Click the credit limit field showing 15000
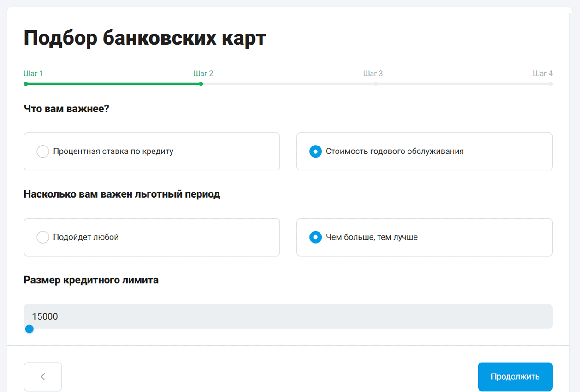This screenshot has width=580, height=392. point(288,316)
